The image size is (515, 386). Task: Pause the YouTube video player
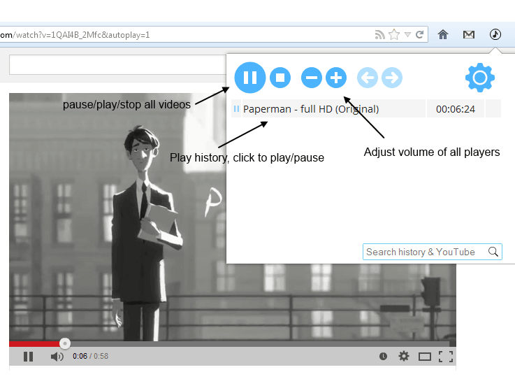[x=28, y=357]
